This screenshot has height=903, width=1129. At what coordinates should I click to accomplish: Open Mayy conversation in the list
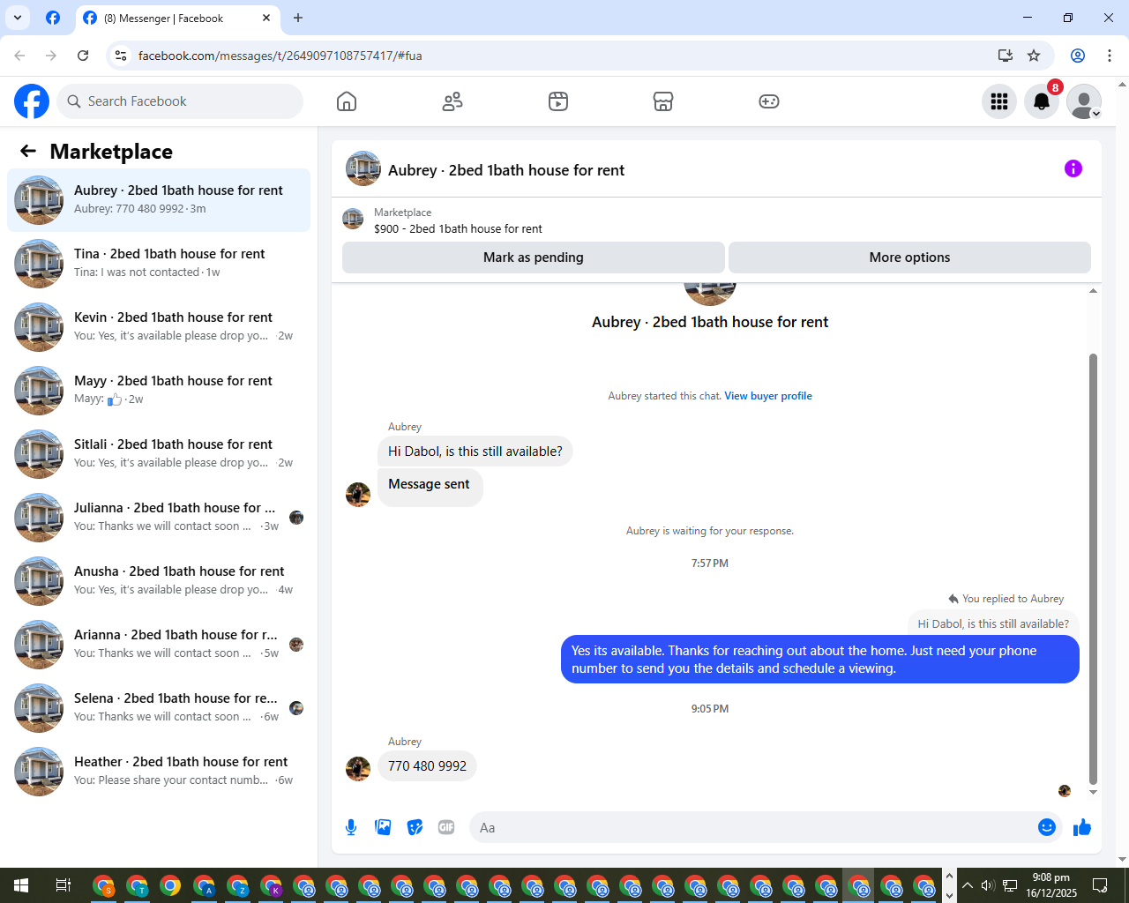point(159,391)
